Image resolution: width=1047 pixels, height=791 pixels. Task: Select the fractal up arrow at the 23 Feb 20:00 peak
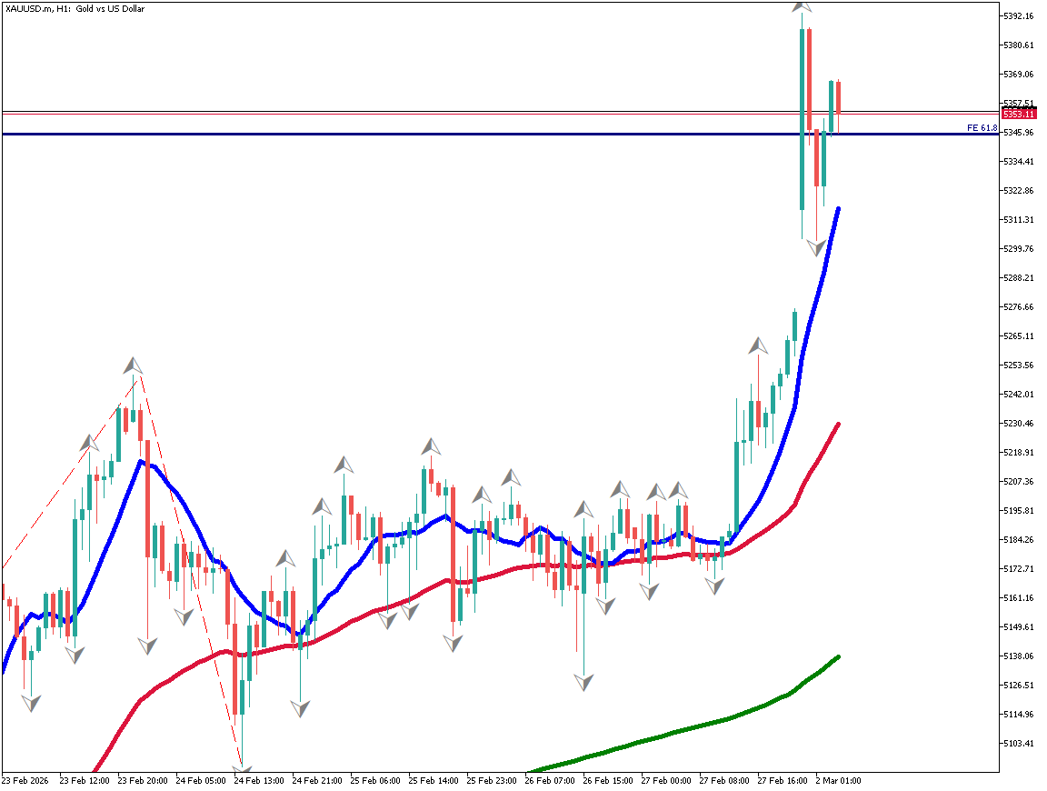coord(134,365)
